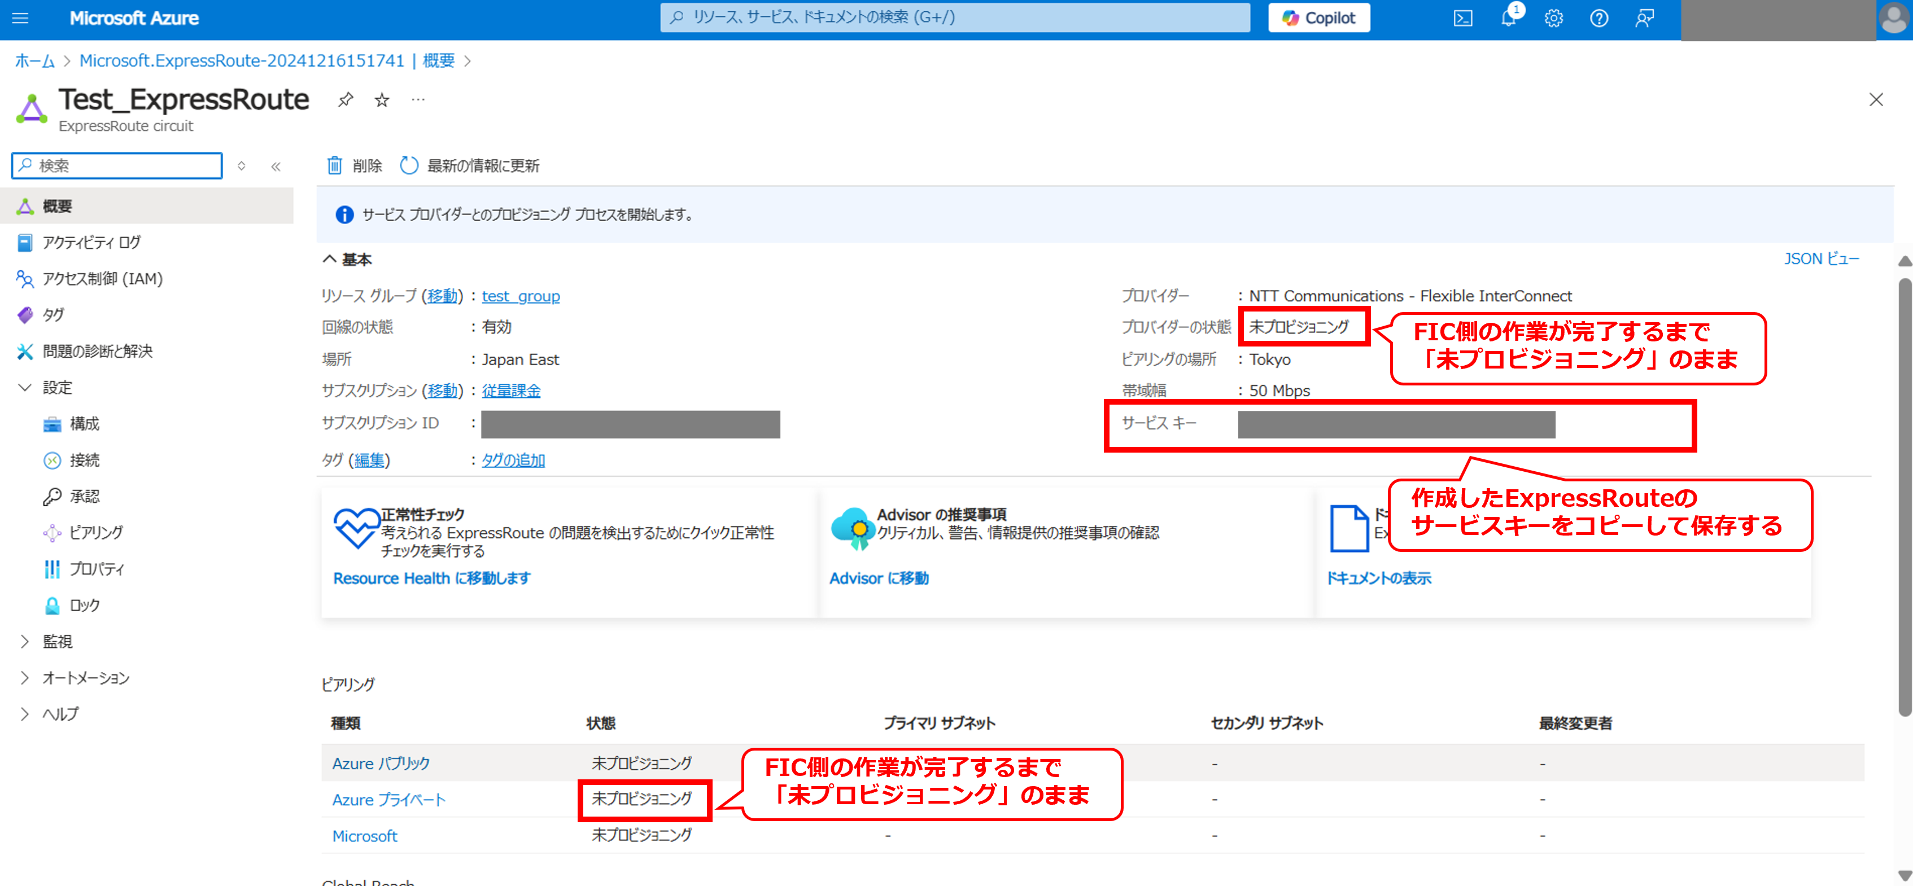
Task: Open Azure プライベート peering row
Action: pyautogui.click(x=388, y=800)
